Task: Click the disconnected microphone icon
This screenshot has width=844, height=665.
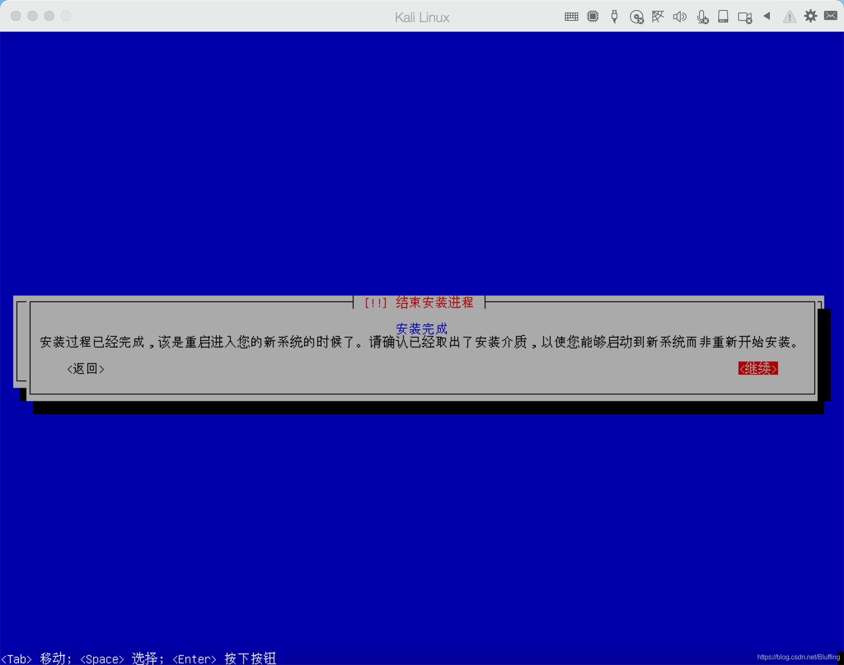Action: click(x=702, y=17)
